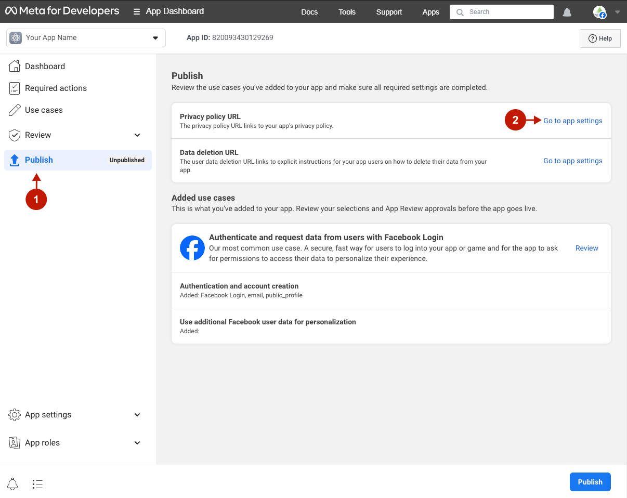This screenshot has width=627, height=498.
Task: Click the Unpublished status badge
Action: 127,160
